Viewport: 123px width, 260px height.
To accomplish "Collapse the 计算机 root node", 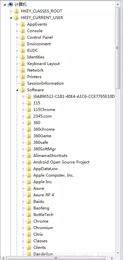I will (5, 5).
